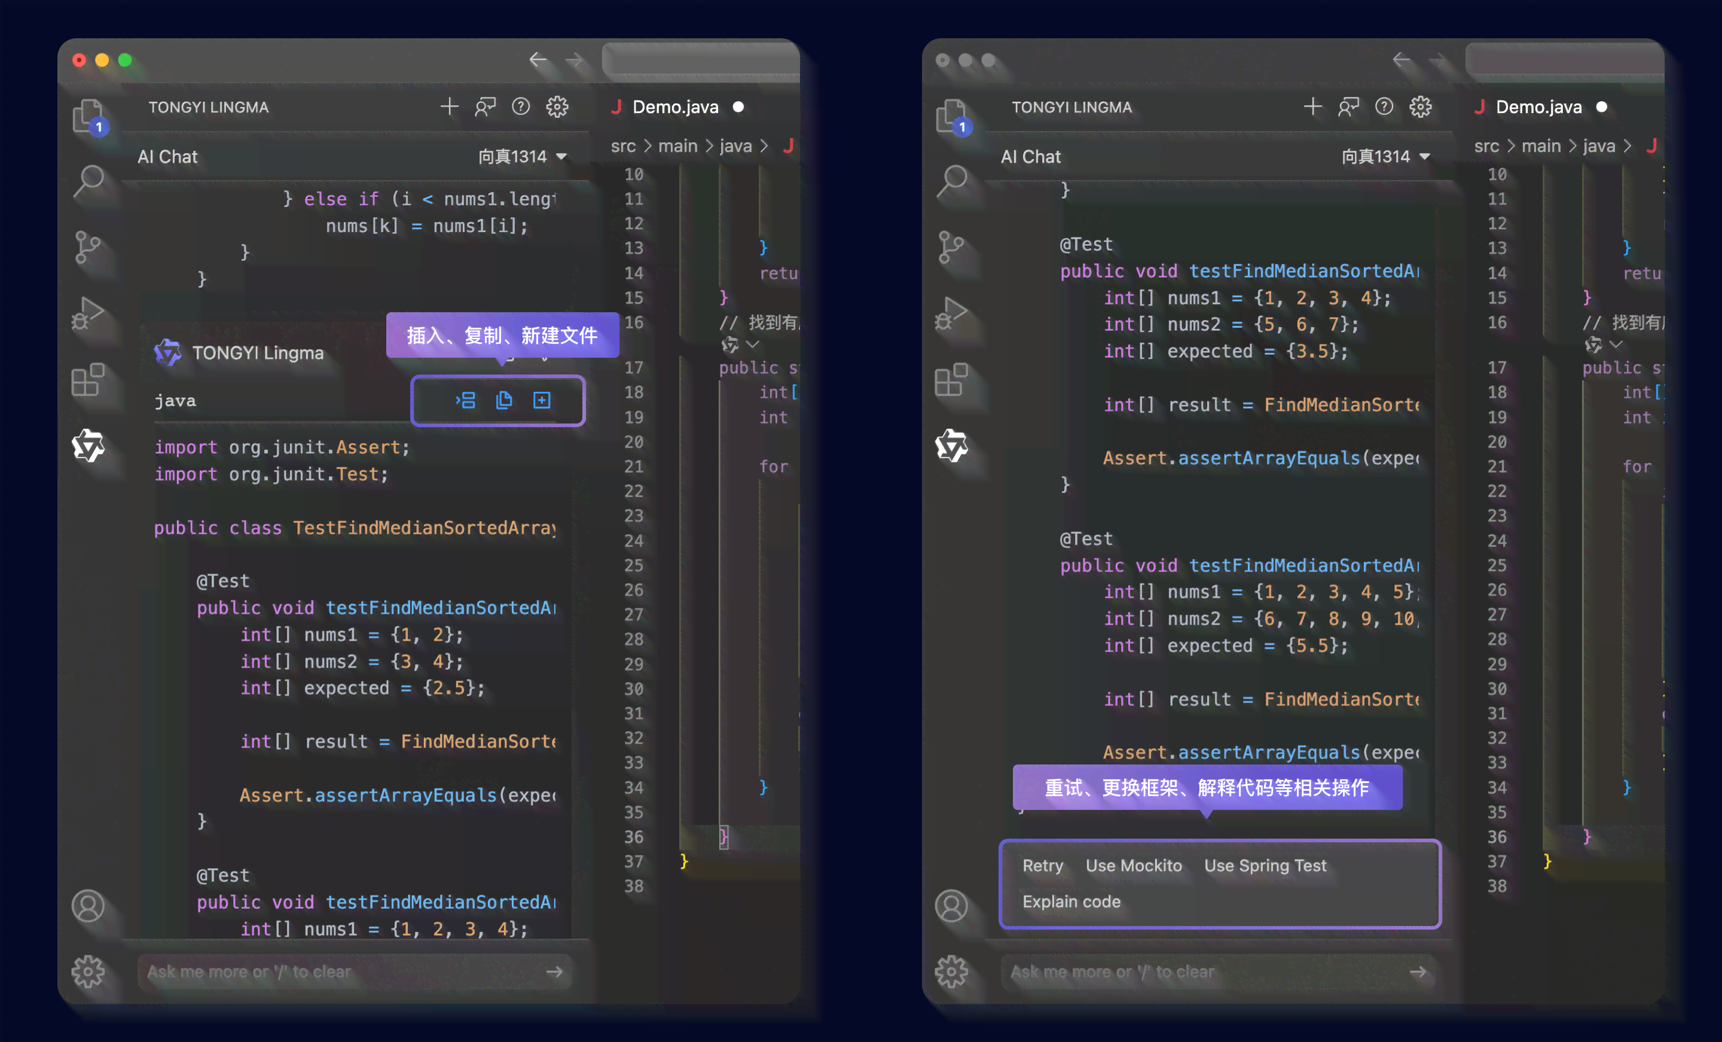This screenshot has height=1042, width=1722.
Task: Send message arrow in left window chat input
Action: (x=554, y=972)
